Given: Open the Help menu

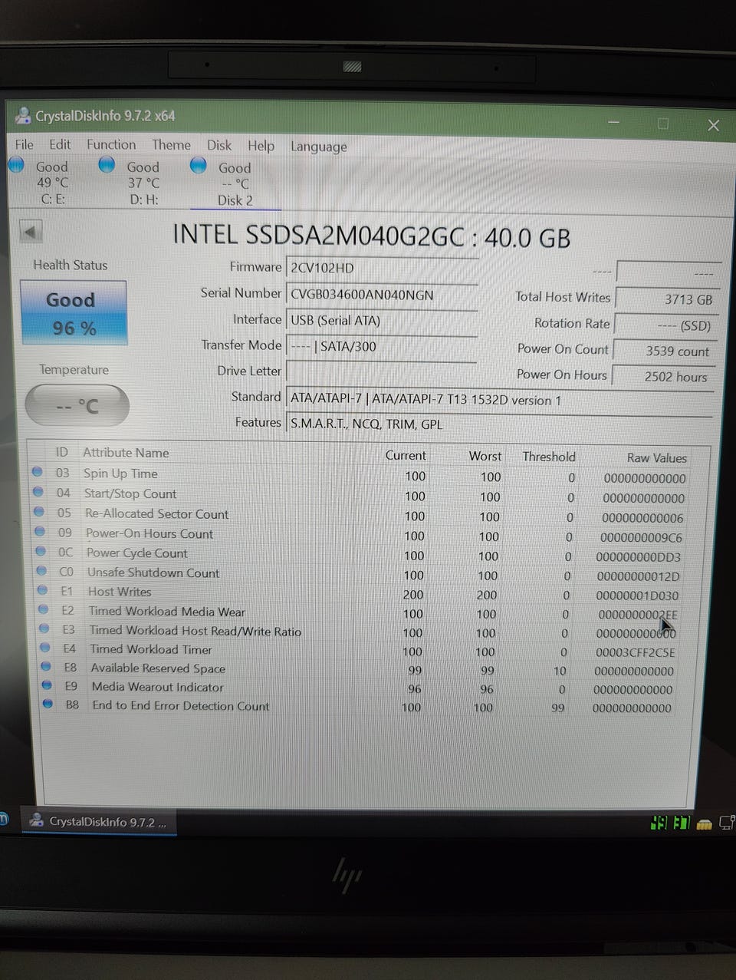Looking at the screenshot, I should 261,145.
